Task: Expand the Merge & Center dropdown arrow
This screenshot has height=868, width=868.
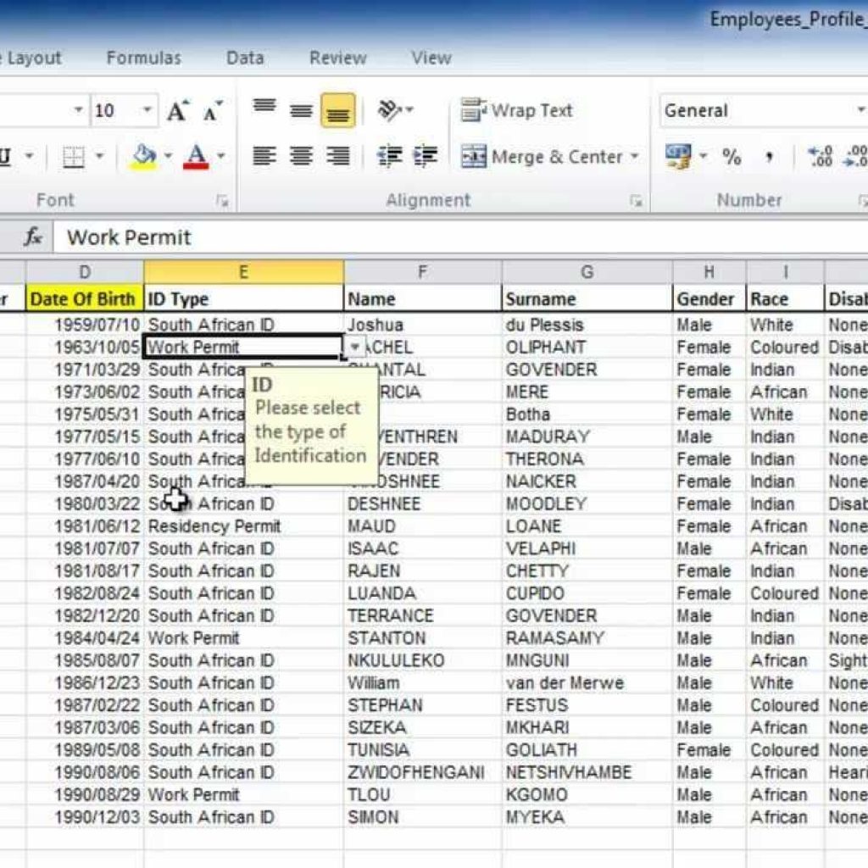Action: pyautogui.click(x=634, y=157)
